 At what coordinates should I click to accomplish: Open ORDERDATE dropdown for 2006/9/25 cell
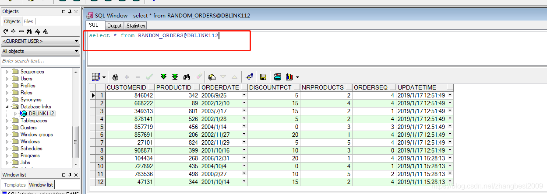244,95
